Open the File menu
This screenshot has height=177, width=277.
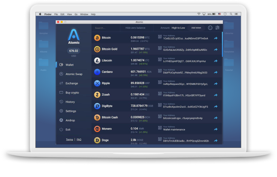[56, 14]
